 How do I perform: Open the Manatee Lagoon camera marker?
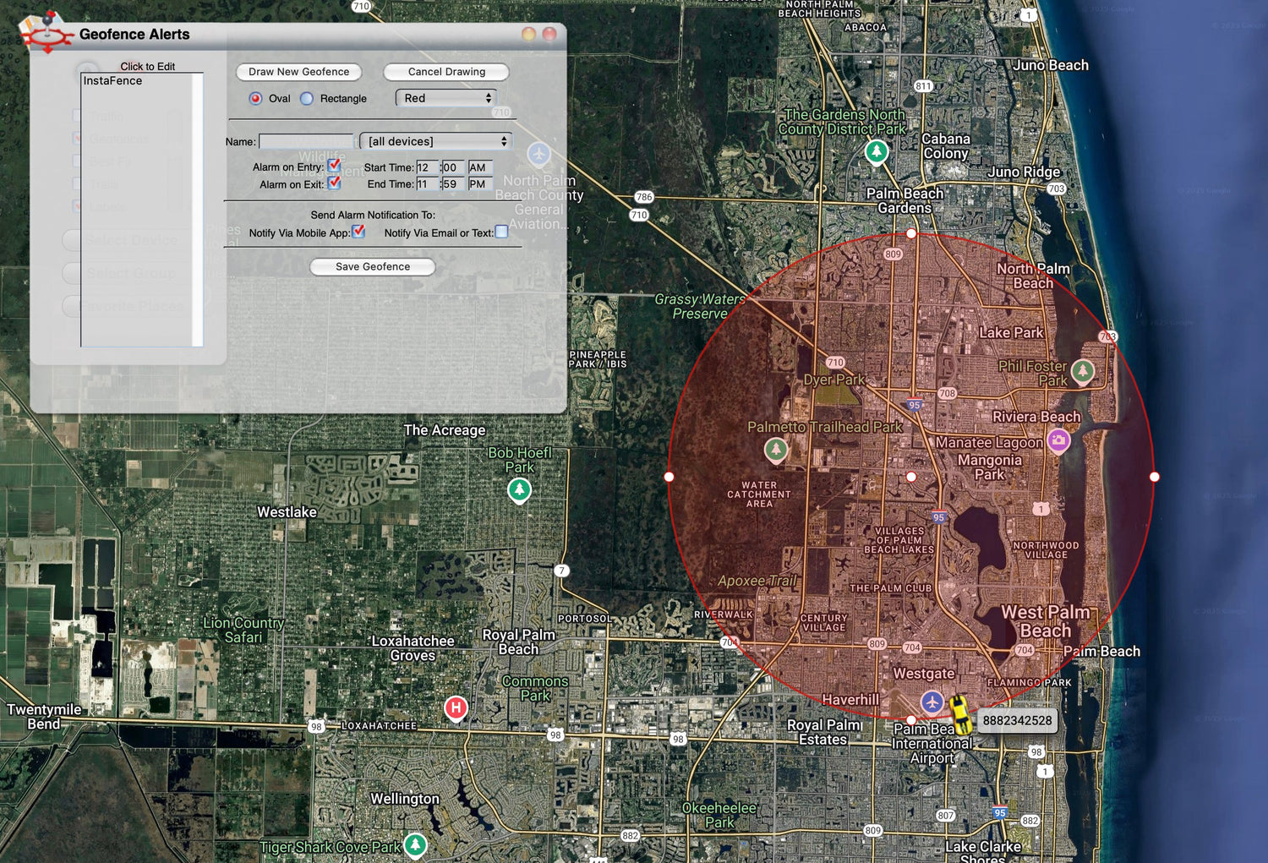point(1058,440)
